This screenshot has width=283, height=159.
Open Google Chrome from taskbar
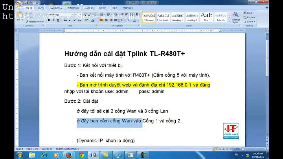pos(81,155)
